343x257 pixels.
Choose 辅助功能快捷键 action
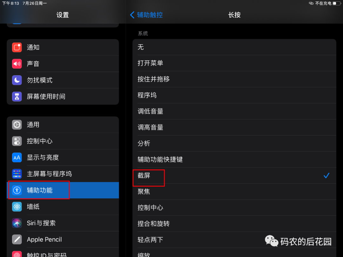[x=234, y=159]
